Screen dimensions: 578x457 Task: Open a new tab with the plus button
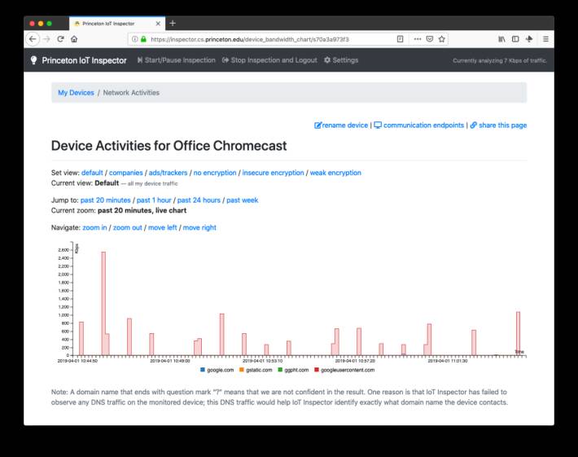coord(173,24)
